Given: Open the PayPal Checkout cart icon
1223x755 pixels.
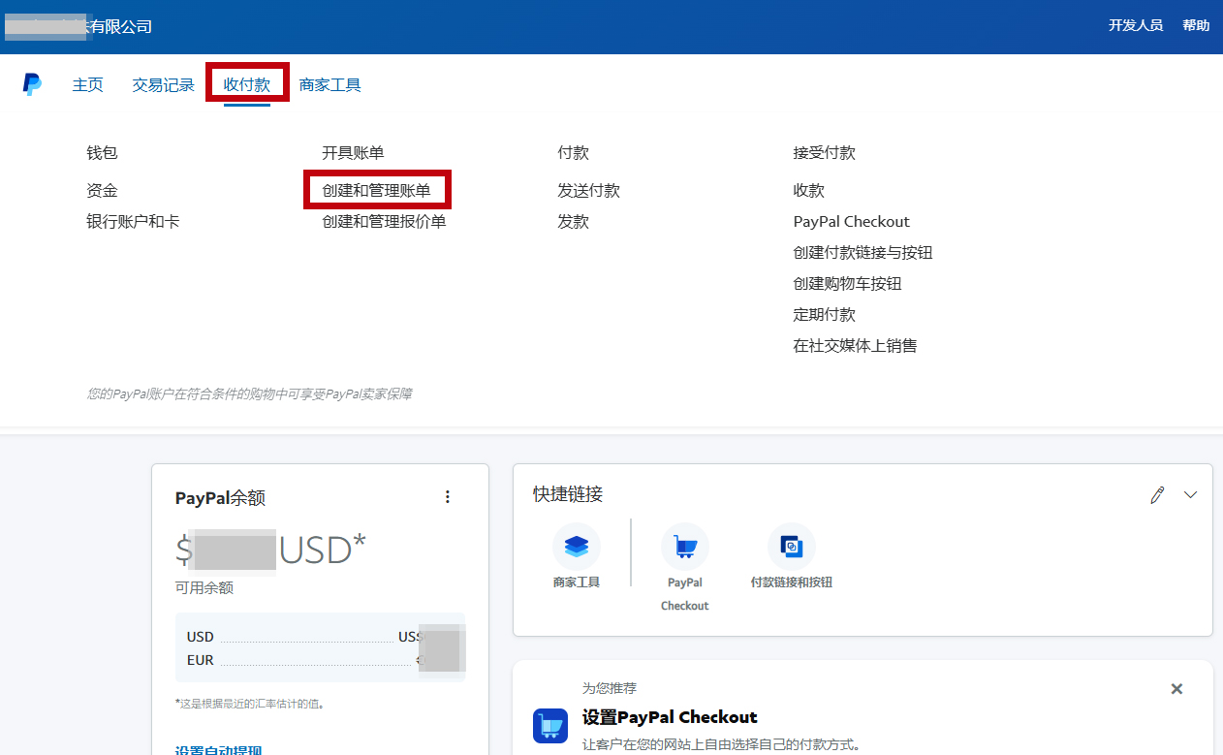Looking at the screenshot, I should click(685, 548).
